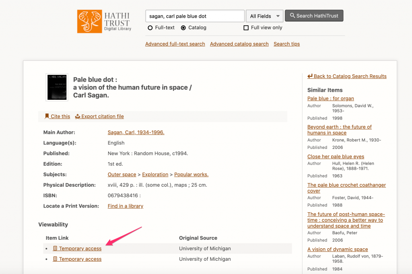
Task: Open Beyond earth : the future of humans in space
Action: 340,130
